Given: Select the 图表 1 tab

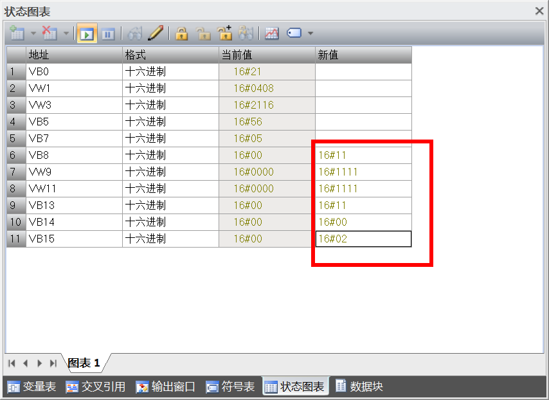Looking at the screenshot, I should [x=84, y=363].
